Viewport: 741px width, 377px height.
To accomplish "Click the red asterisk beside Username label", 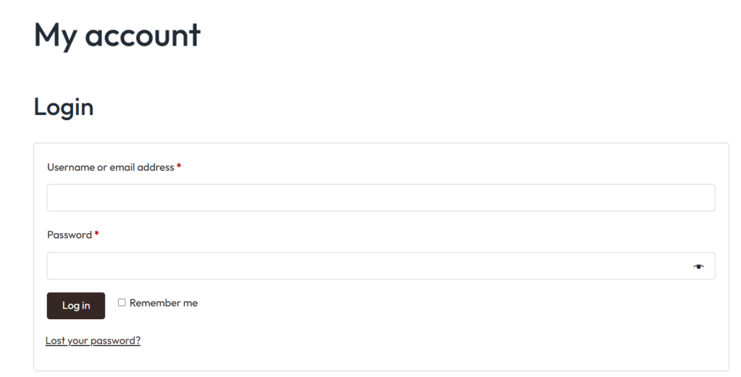I will coord(179,167).
